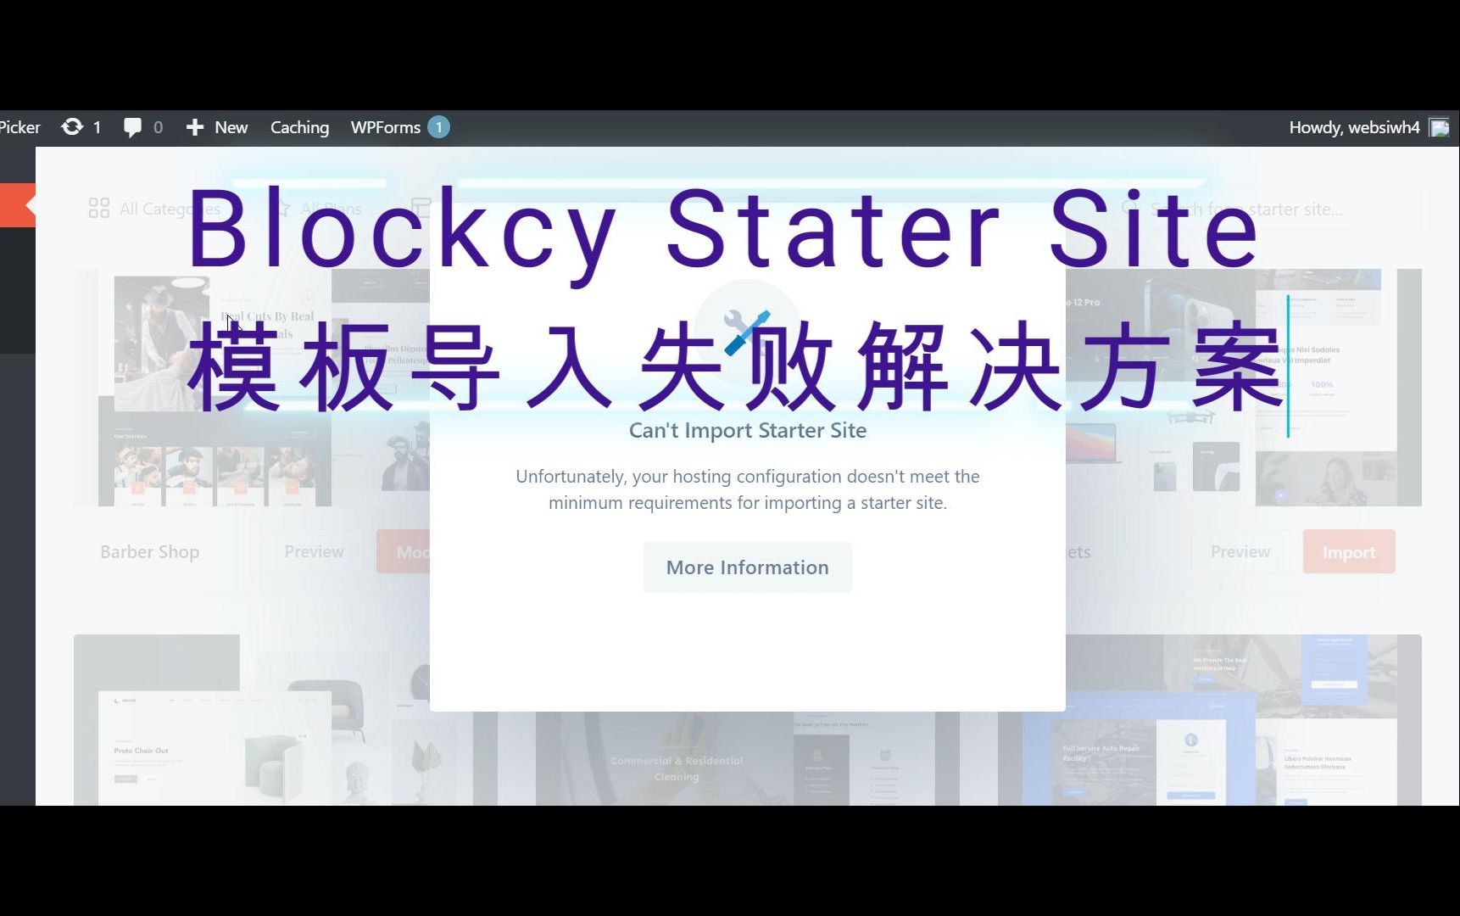Click the New plus icon
The height and width of the screenshot is (916, 1460).
[195, 127]
